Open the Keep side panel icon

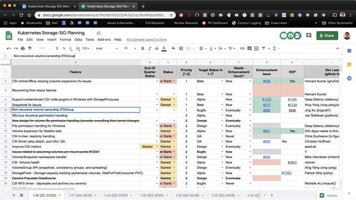coord(349,64)
